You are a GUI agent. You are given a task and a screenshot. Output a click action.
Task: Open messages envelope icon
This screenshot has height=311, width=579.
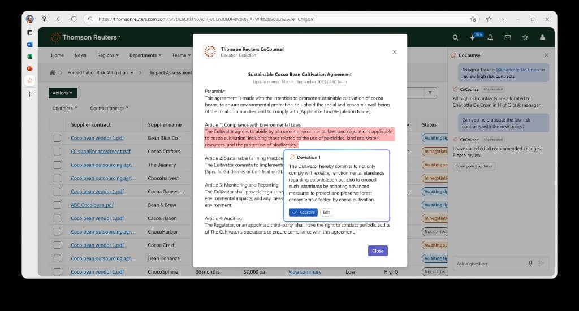click(508, 37)
